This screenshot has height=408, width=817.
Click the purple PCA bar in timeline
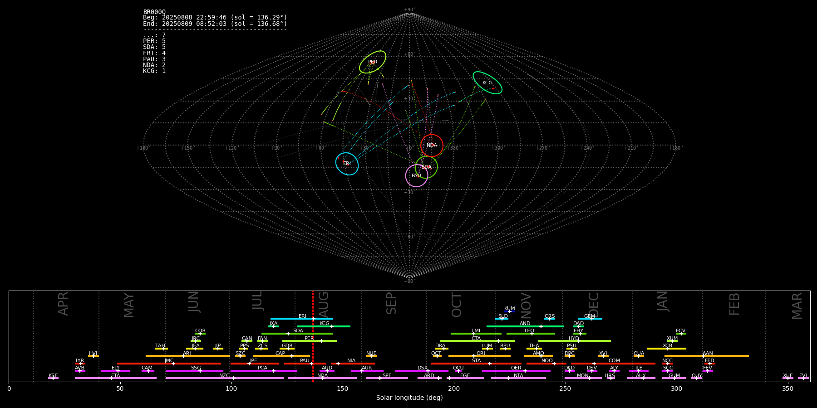click(264, 371)
